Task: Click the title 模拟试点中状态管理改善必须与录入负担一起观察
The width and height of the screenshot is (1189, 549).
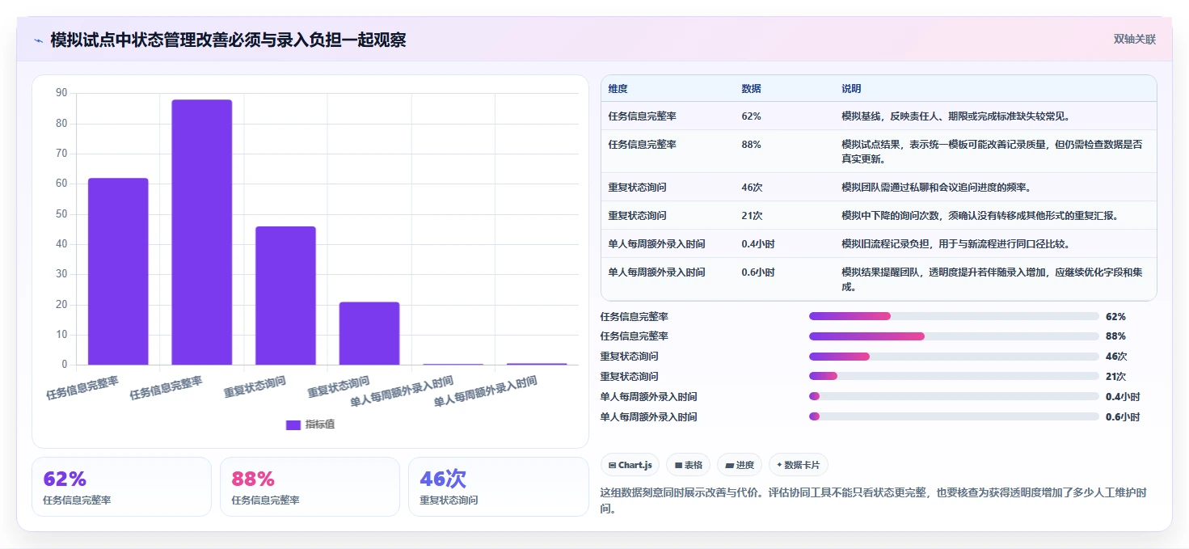Action: 228,40
